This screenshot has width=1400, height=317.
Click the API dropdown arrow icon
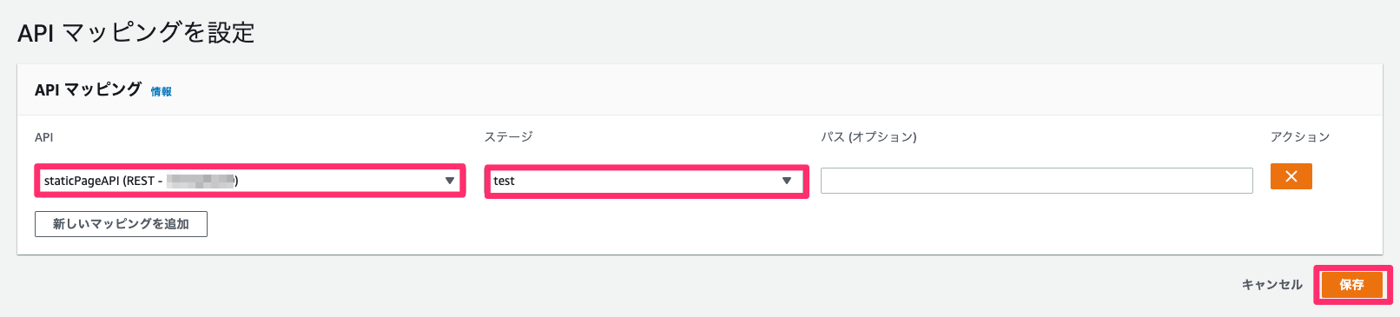click(450, 181)
